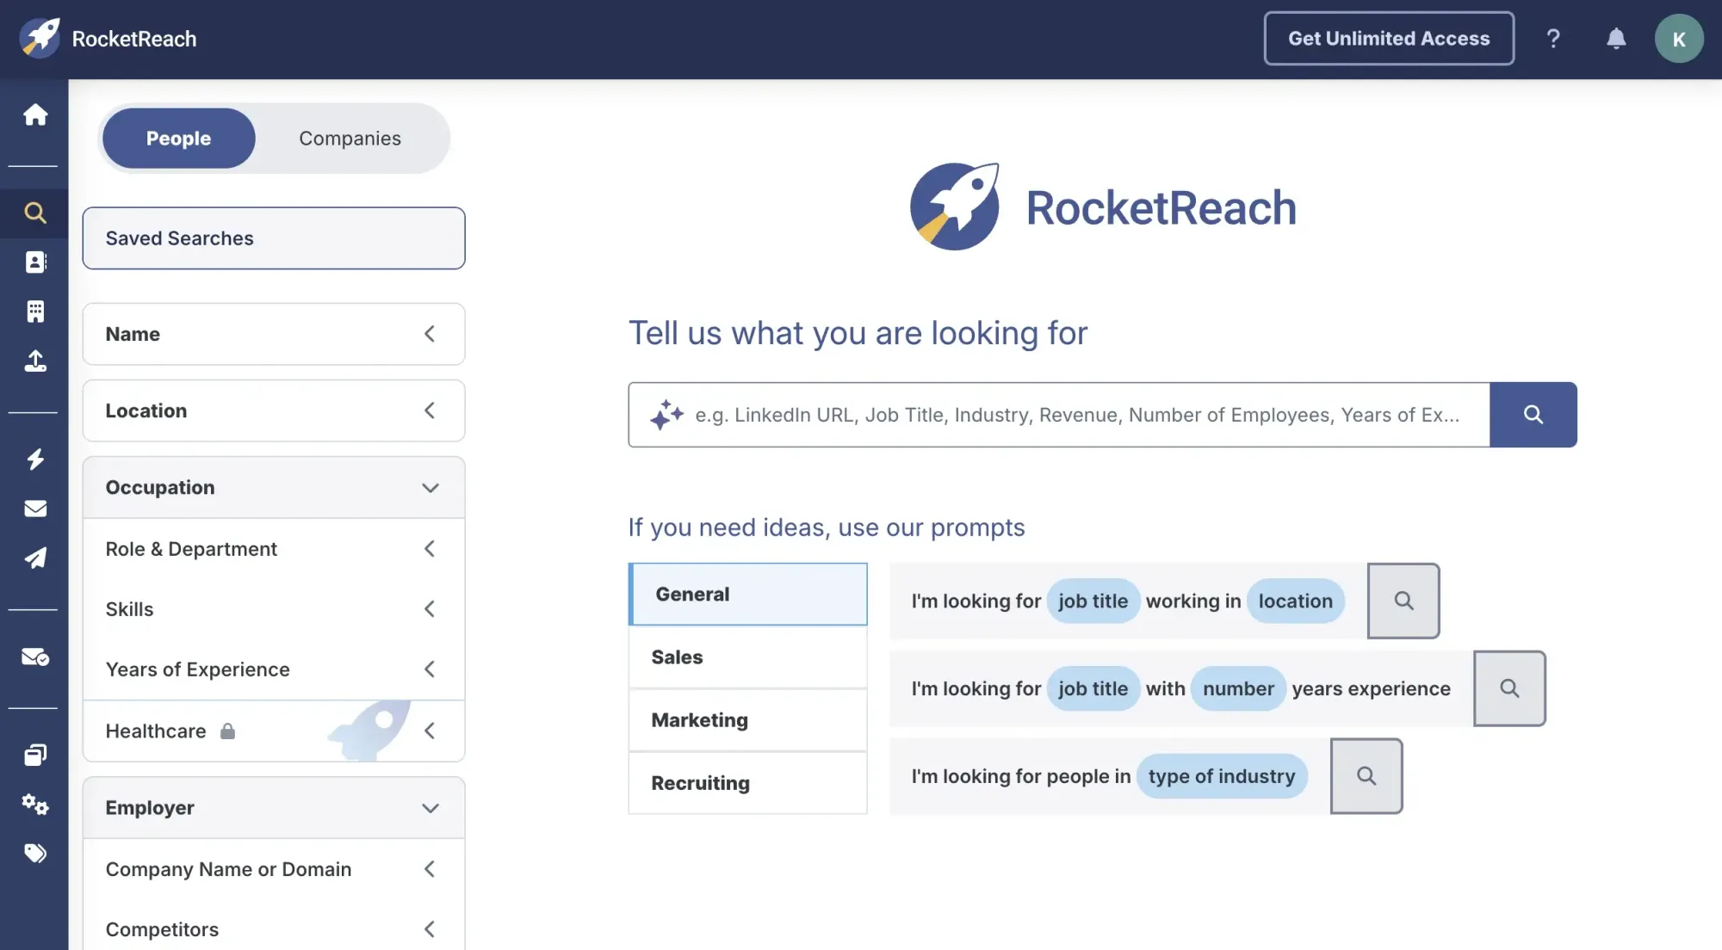Click the 'number' chip in prompt

[x=1238, y=688]
